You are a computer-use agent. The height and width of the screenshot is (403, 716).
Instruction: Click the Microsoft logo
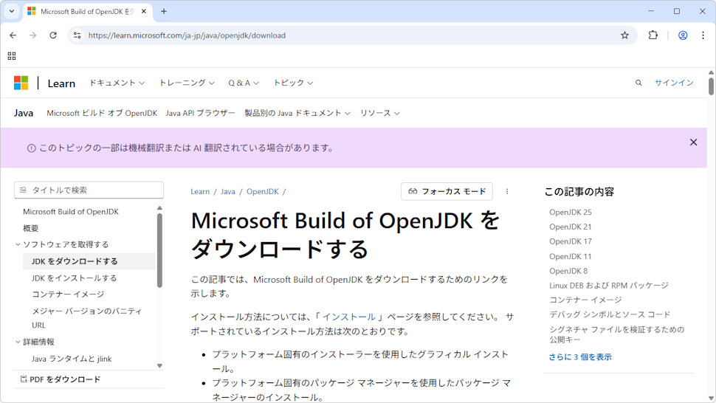[21, 83]
